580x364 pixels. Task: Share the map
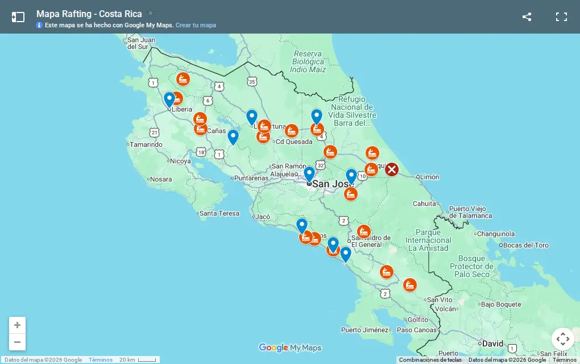[527, 16]
